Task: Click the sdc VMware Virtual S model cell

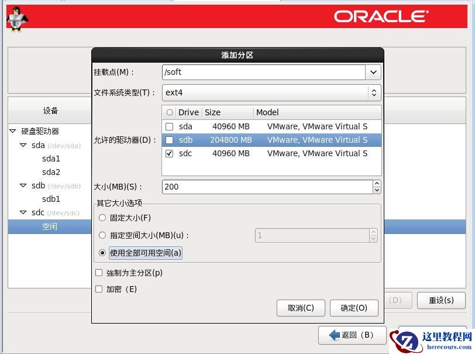Action: pos(317,154)
